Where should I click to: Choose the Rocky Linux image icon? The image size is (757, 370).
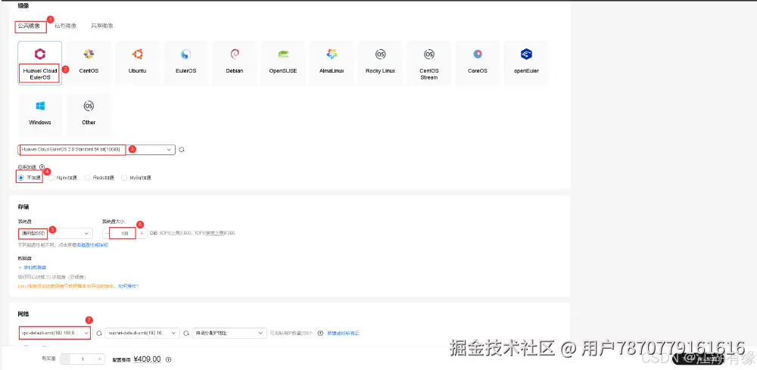click(x=381, y=54)
